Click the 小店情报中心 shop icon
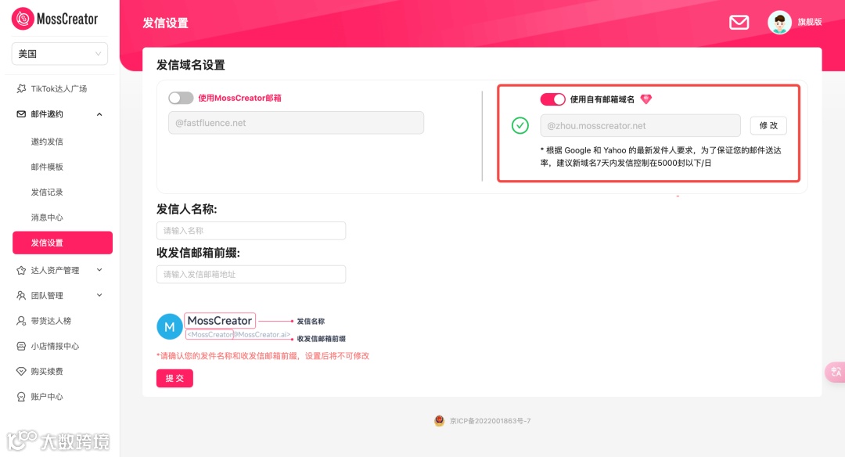 click(21, 346)
